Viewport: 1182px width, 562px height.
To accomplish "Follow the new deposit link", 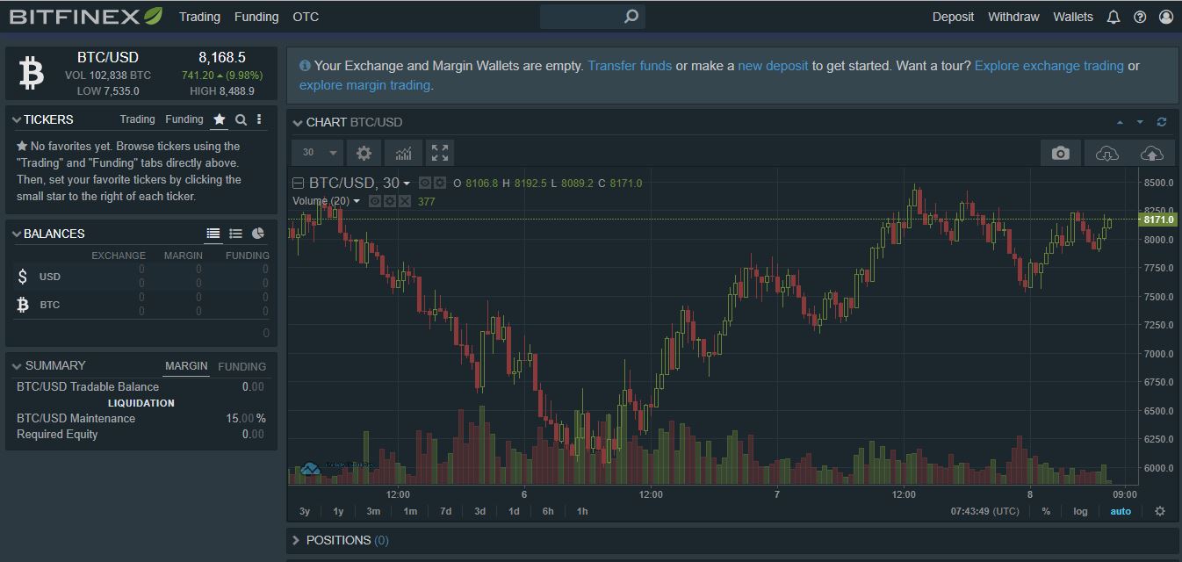I will pos(773,66).
